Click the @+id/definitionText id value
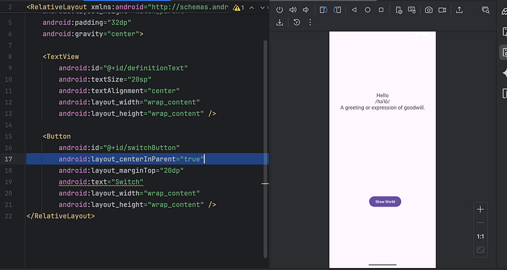 146,68
